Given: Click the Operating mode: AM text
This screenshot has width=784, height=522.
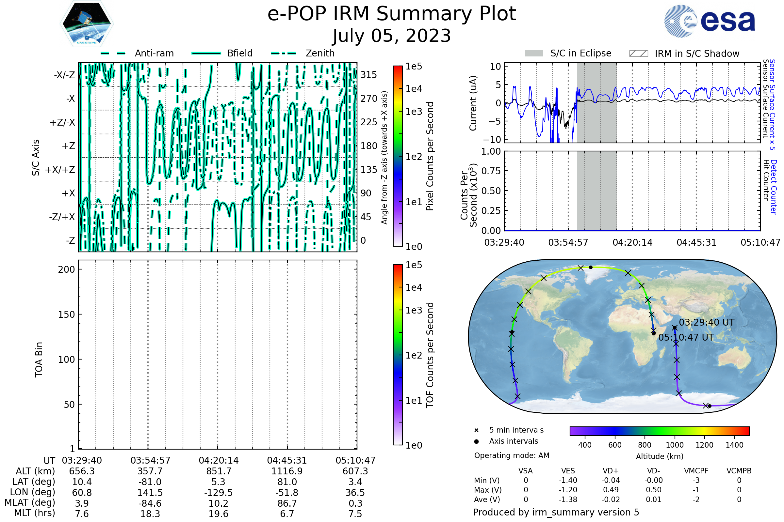Looking at the screenshot, I should 512,455.
